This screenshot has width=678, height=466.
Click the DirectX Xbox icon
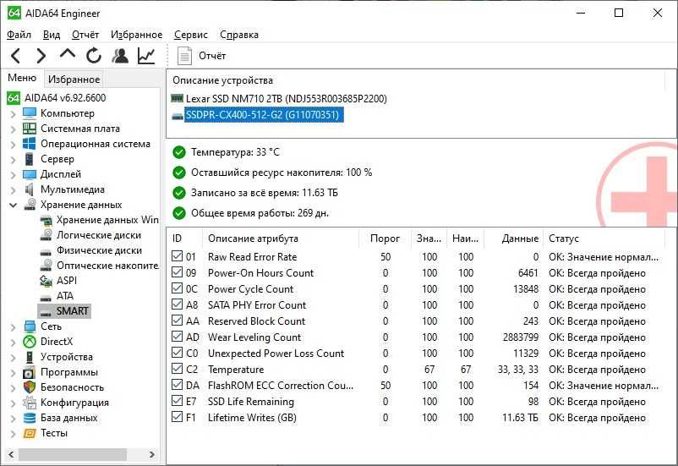point(30,342)
